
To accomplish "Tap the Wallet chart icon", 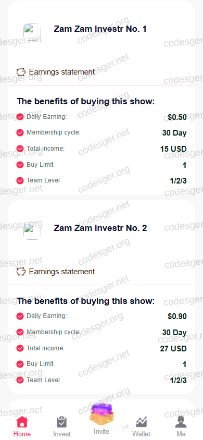I will tap(142, 422).
